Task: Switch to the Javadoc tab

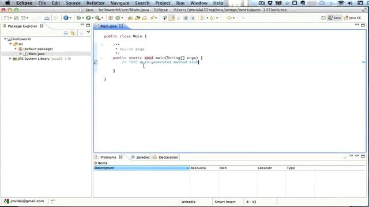Action: (x=141, y=157)
